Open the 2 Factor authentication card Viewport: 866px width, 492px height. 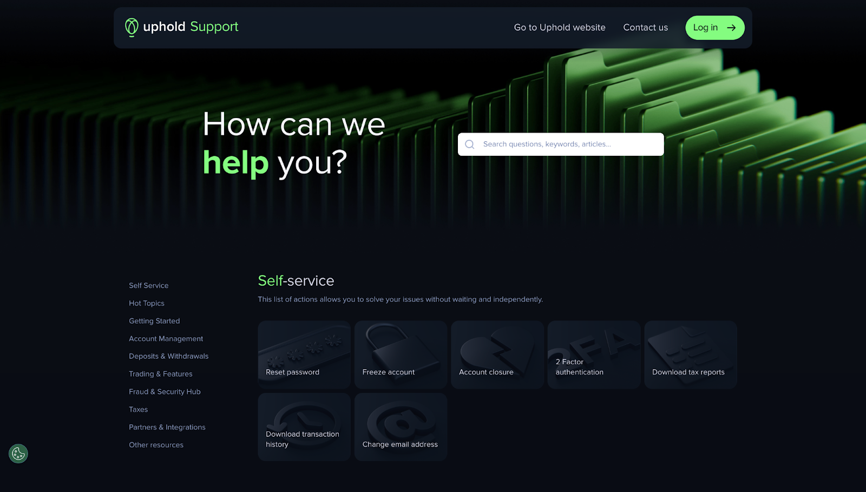(x=594, y=355)
